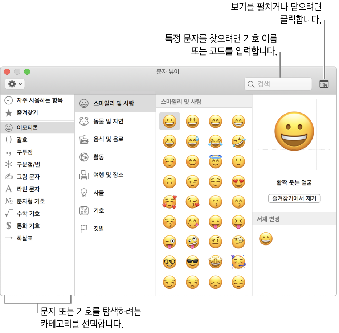339x333 pixels.
Task: Select the sunglasses face emoji
Action: 192,262
